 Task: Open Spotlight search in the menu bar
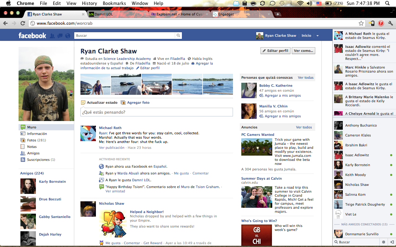click(387, 3)
